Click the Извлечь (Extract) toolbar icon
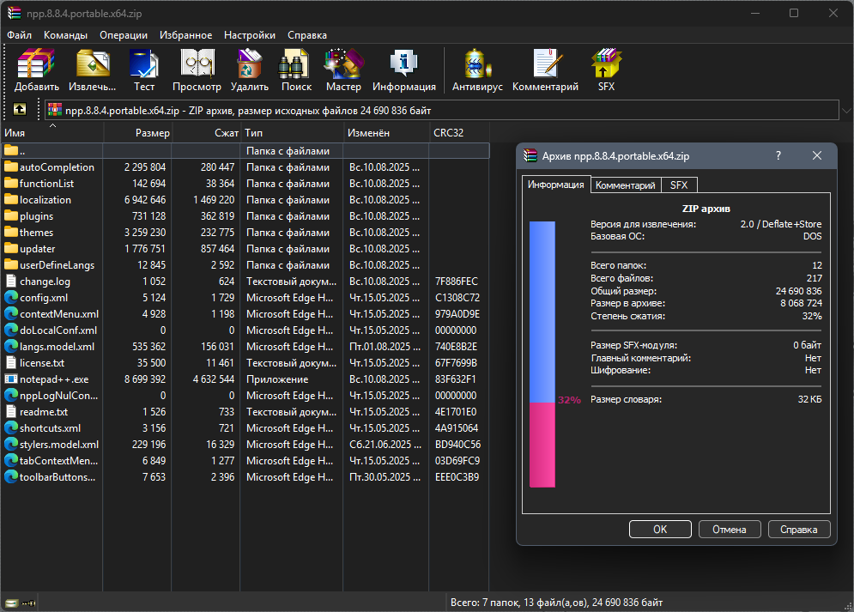The image size is (854, 612). [93, 64]
